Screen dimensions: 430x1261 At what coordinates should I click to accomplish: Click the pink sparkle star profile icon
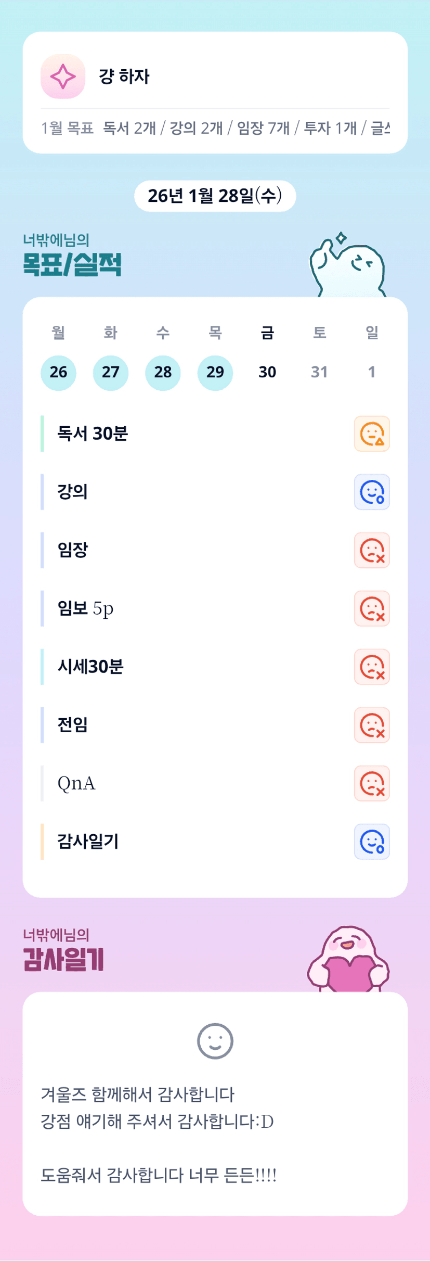coord(63,77)
